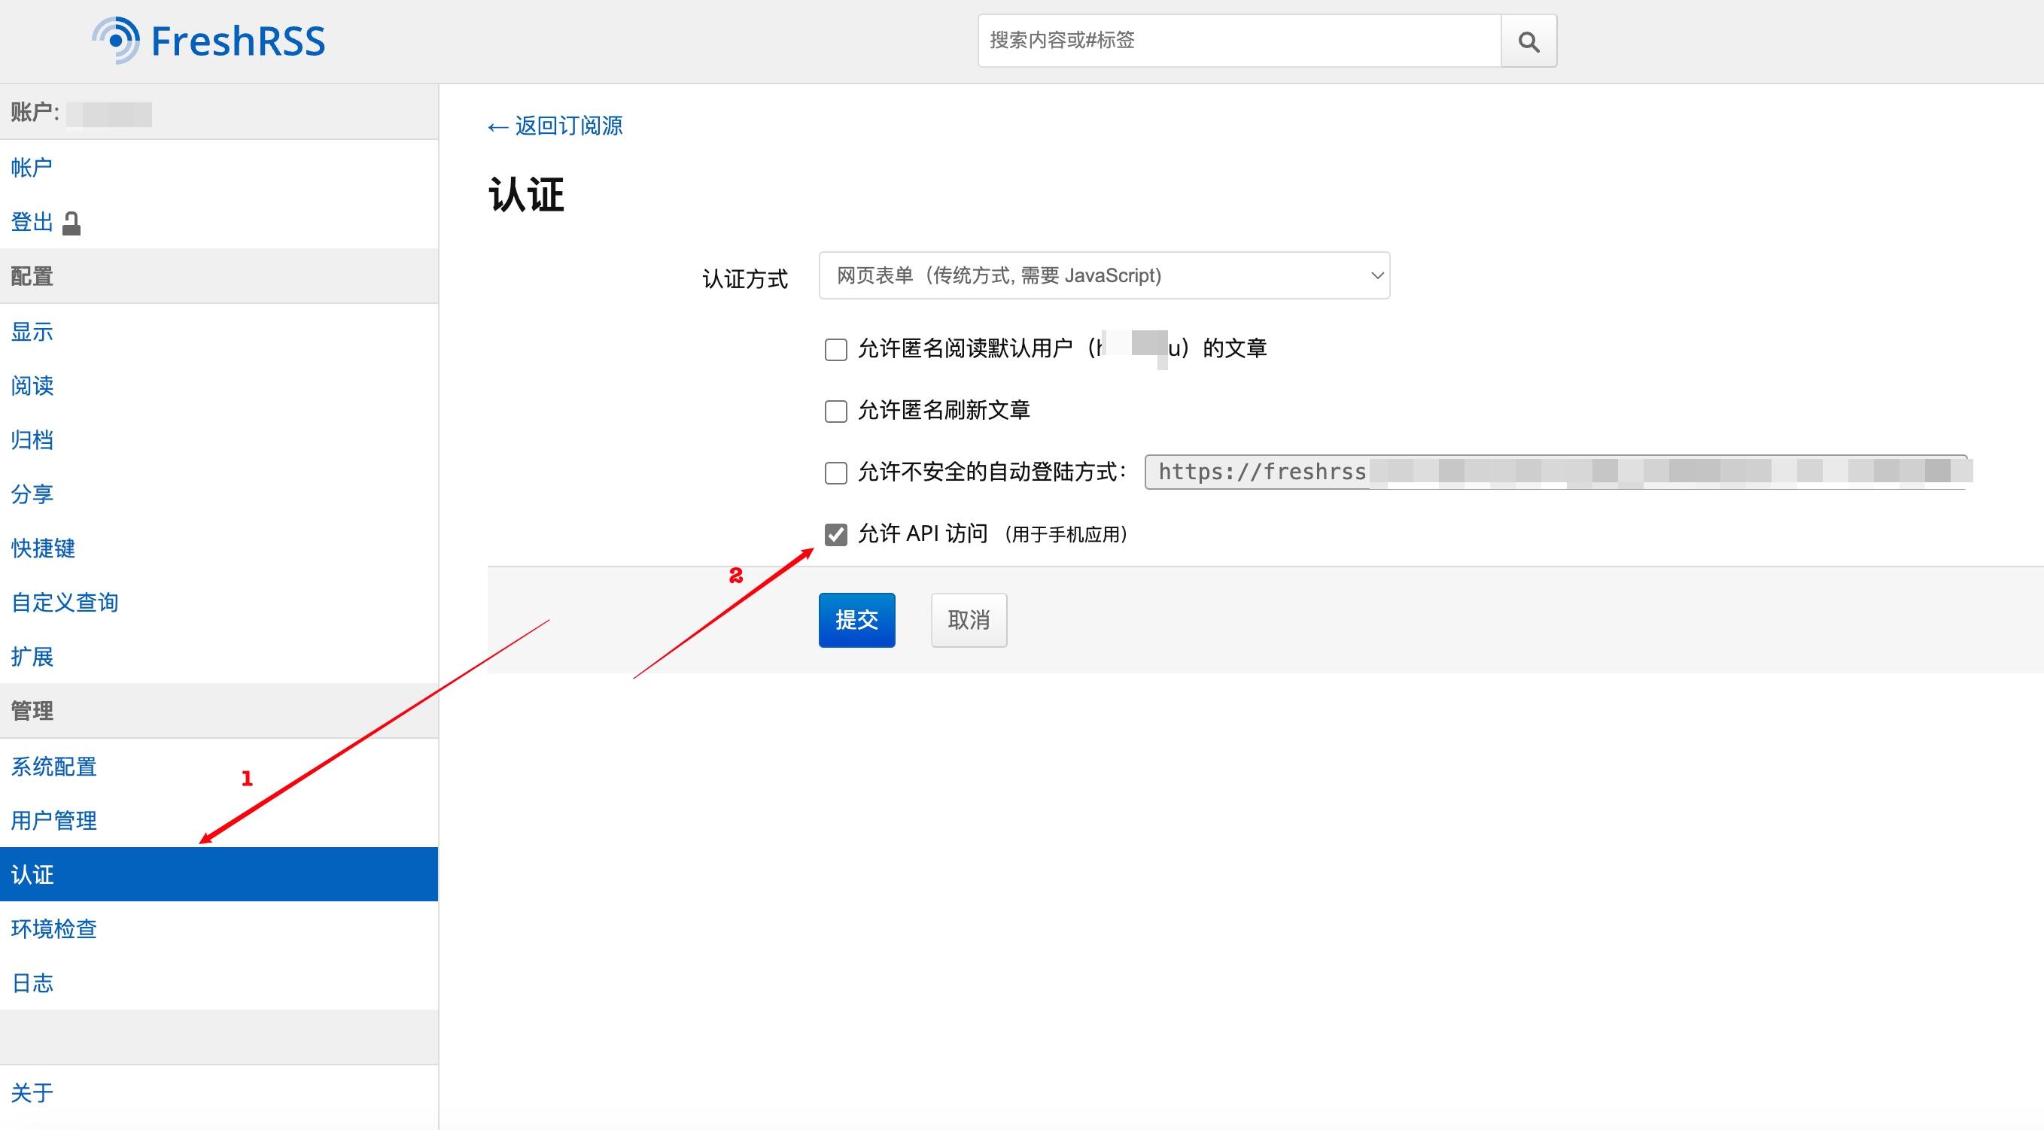Follow the ← 返回订阅源 link

click(x=555, y=126)
